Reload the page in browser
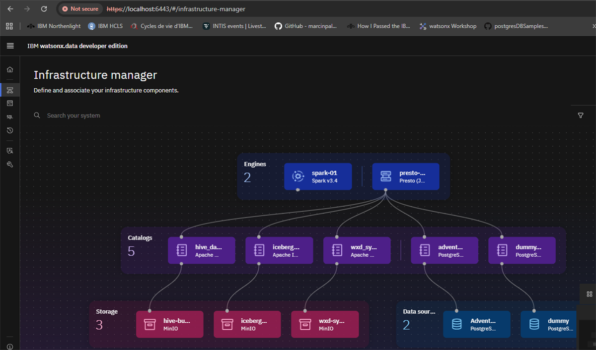 [44, 9]
